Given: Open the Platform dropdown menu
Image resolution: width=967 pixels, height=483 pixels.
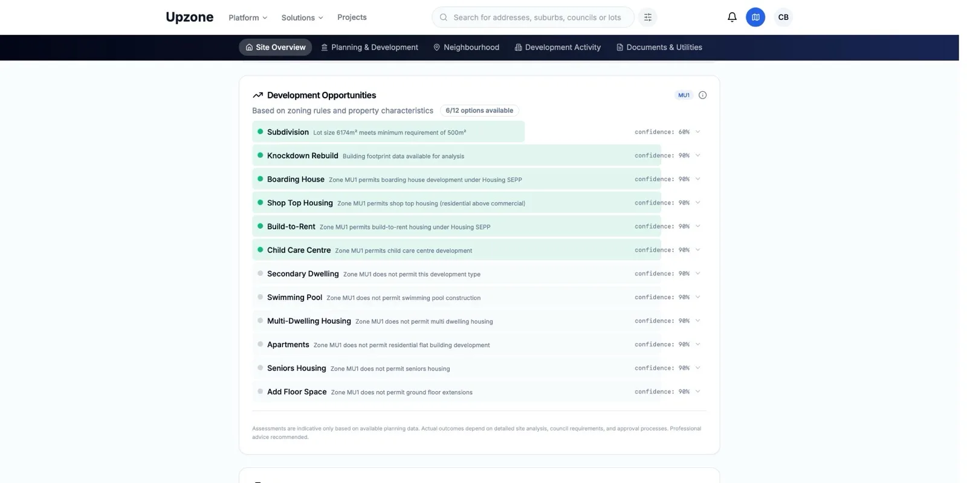Looking at the screenshot, I should click(x=248, y=18).
